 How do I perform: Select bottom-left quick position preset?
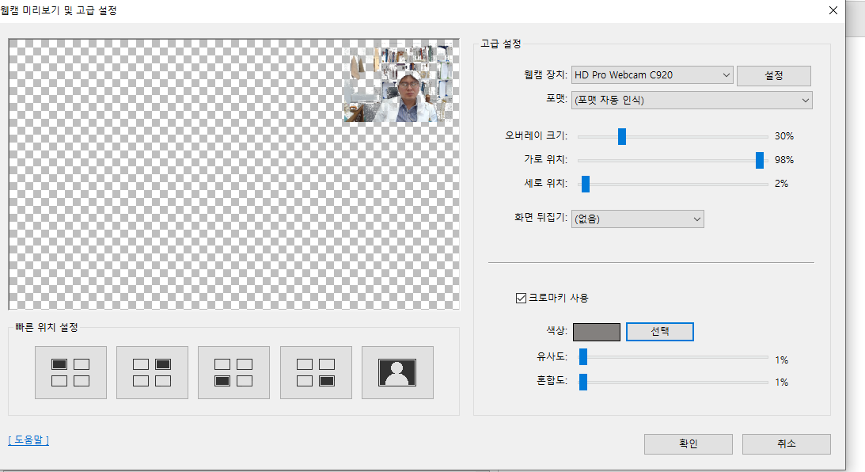pyautogui.click(x=234, y=373)
